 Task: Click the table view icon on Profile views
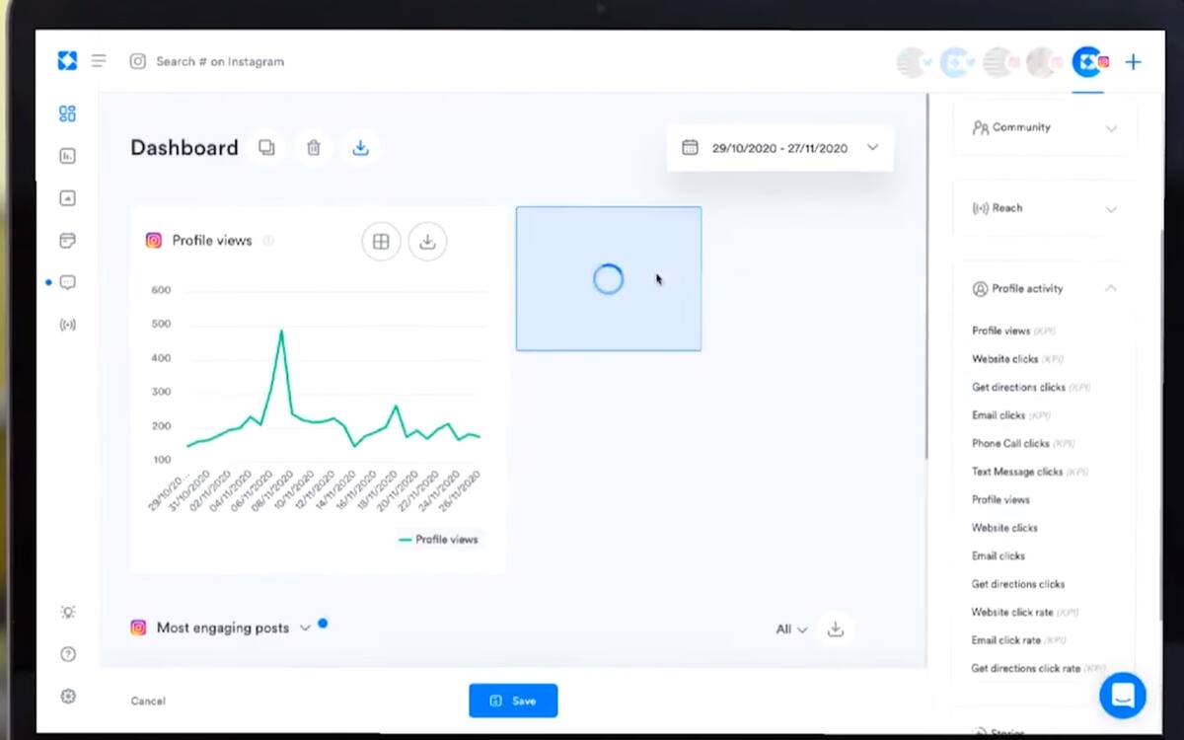point(381,241)
